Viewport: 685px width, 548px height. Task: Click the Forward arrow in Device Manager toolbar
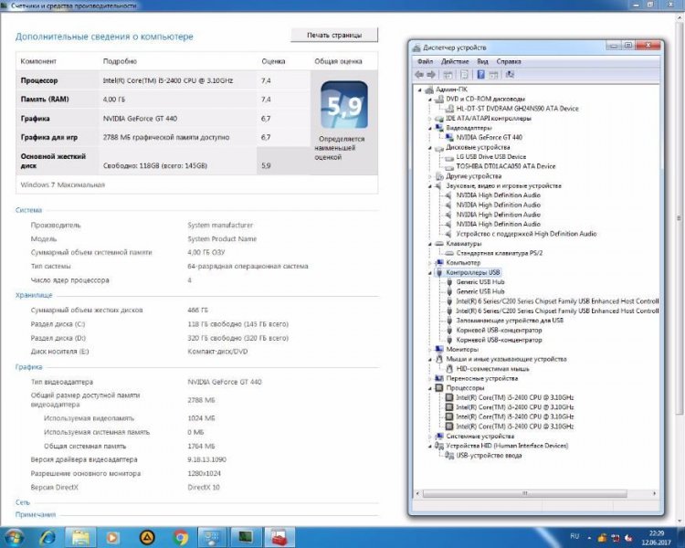click(431, 74)
